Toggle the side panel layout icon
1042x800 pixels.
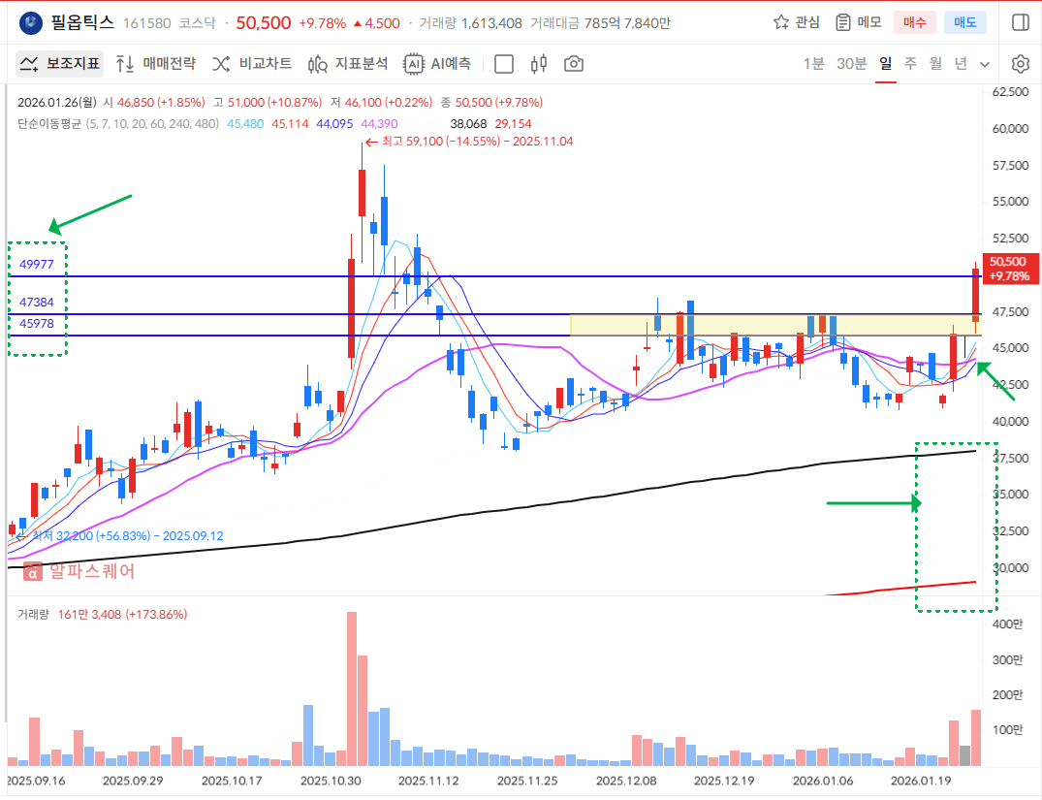1020,22
